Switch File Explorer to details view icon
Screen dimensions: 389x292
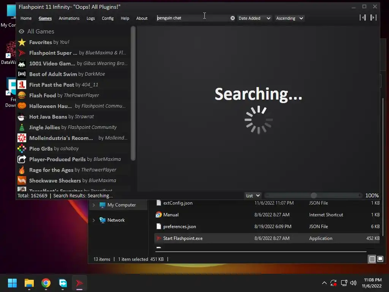(x=372, y=259)
